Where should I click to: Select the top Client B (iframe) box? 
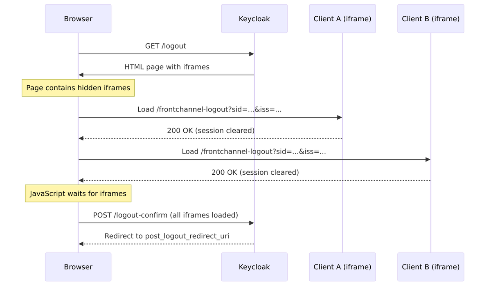pyautogui.click(x=430, y=19)
